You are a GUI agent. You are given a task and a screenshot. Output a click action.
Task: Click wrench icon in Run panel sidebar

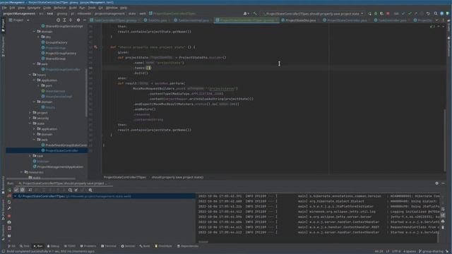click(9, 208)
